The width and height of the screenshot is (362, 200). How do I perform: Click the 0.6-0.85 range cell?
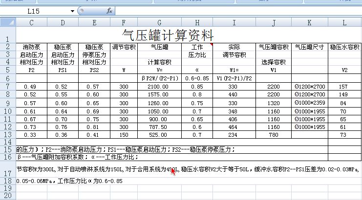coord(197,78)
